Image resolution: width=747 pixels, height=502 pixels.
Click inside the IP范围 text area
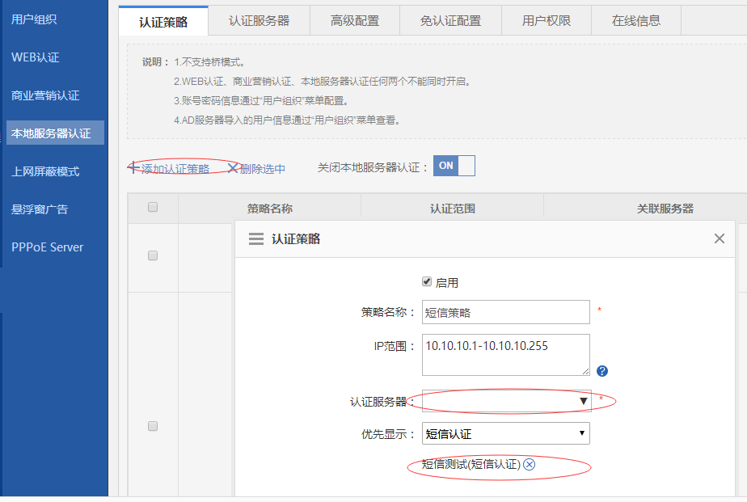(x=506, y=354)
